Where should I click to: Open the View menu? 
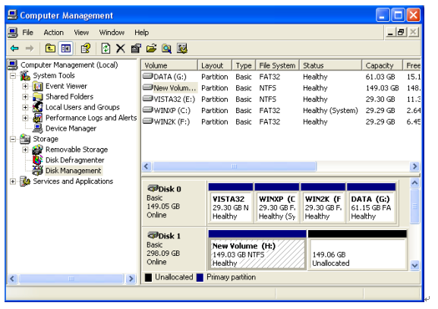pyautogui.click(x=81, y=33)
